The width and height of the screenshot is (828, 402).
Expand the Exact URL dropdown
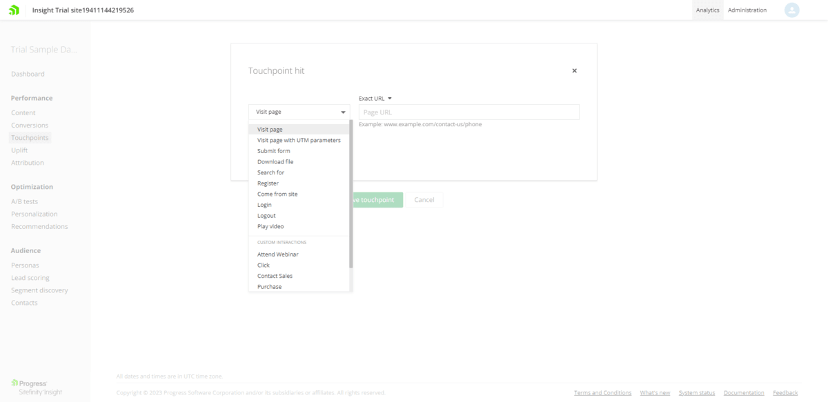click(x=375, y=98)
